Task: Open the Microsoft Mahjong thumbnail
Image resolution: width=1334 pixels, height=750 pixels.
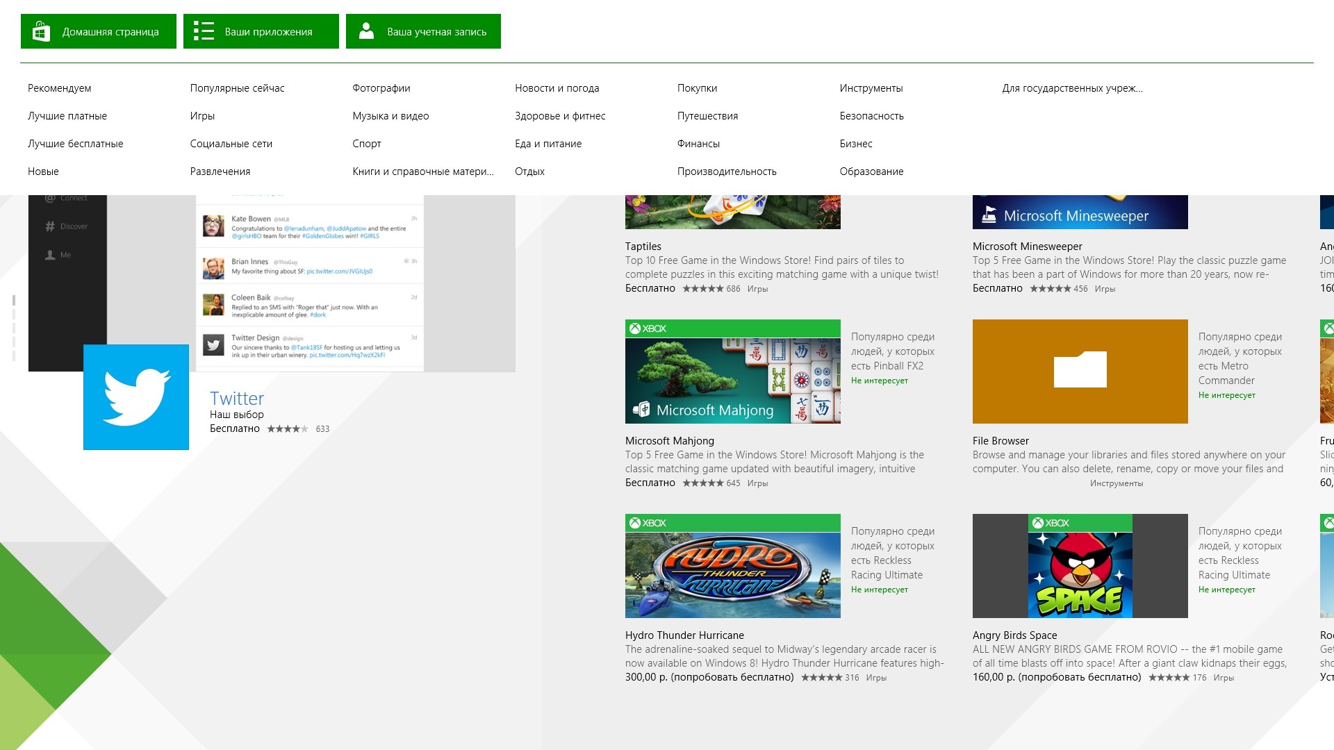Action: 733,372
